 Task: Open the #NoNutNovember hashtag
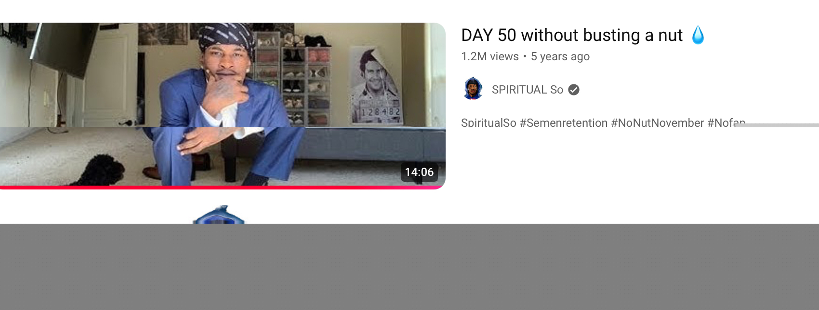coord(658,122)
